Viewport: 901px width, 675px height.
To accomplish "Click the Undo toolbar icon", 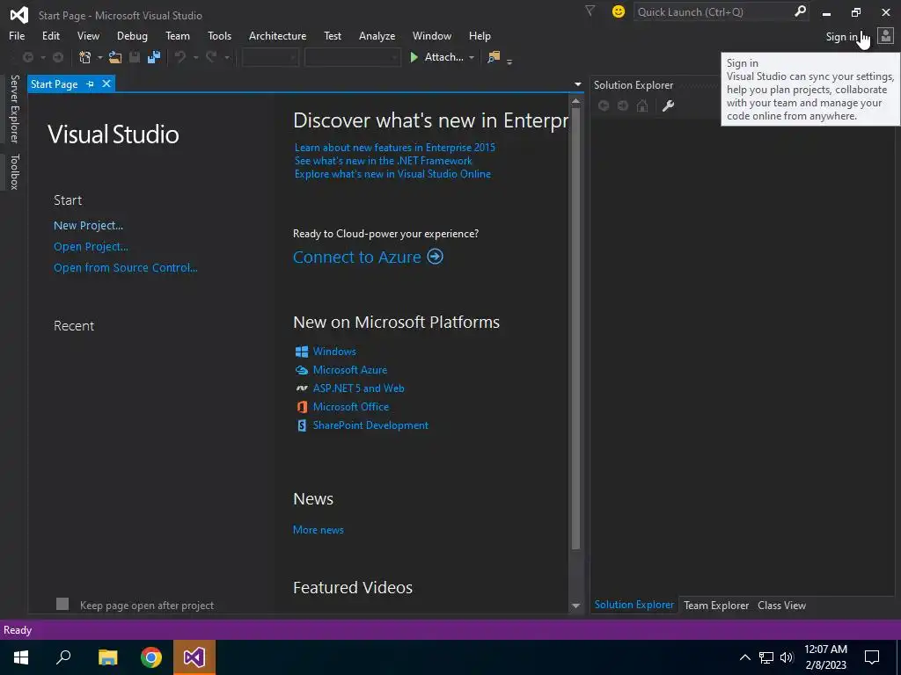I will [180, 57].
